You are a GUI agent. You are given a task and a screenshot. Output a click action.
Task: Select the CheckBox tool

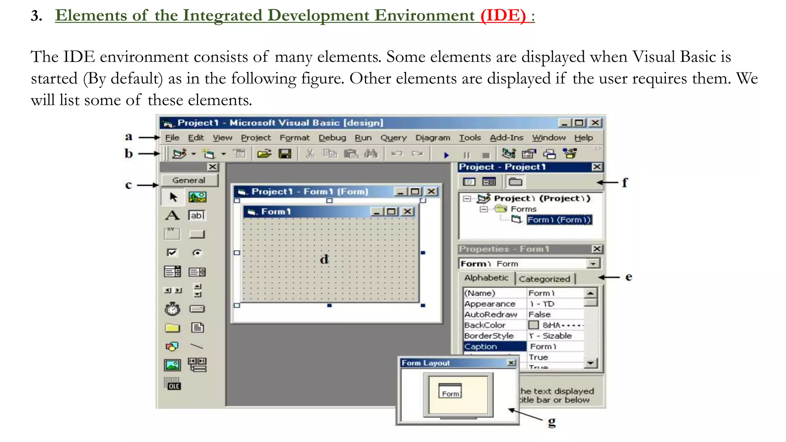coord(172,252)
